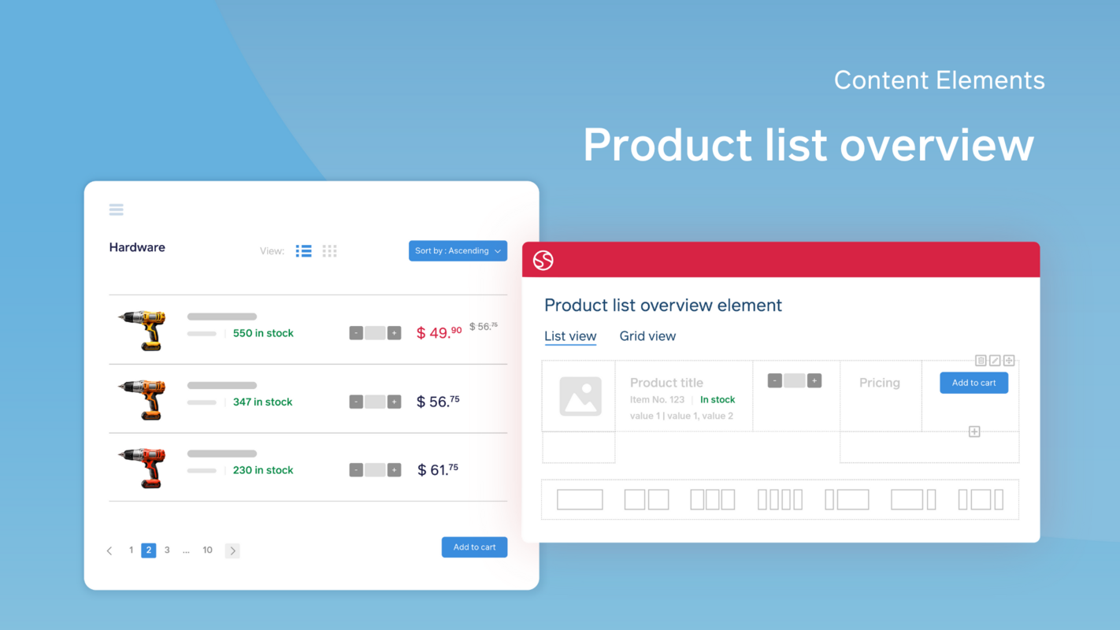The image size is (1120, 630).
Task: Select the first layout preset thumbnail
Action: [580, 499]
